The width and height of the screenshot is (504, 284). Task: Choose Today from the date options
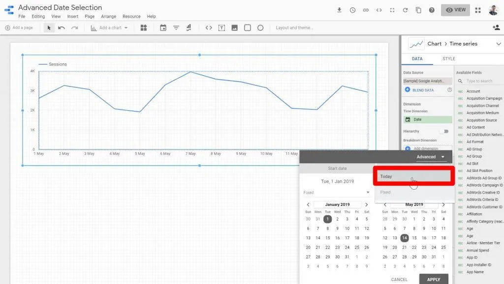tap(412, 176)
